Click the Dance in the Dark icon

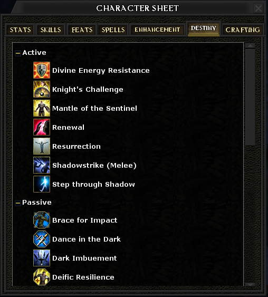[x=42, y=239]
